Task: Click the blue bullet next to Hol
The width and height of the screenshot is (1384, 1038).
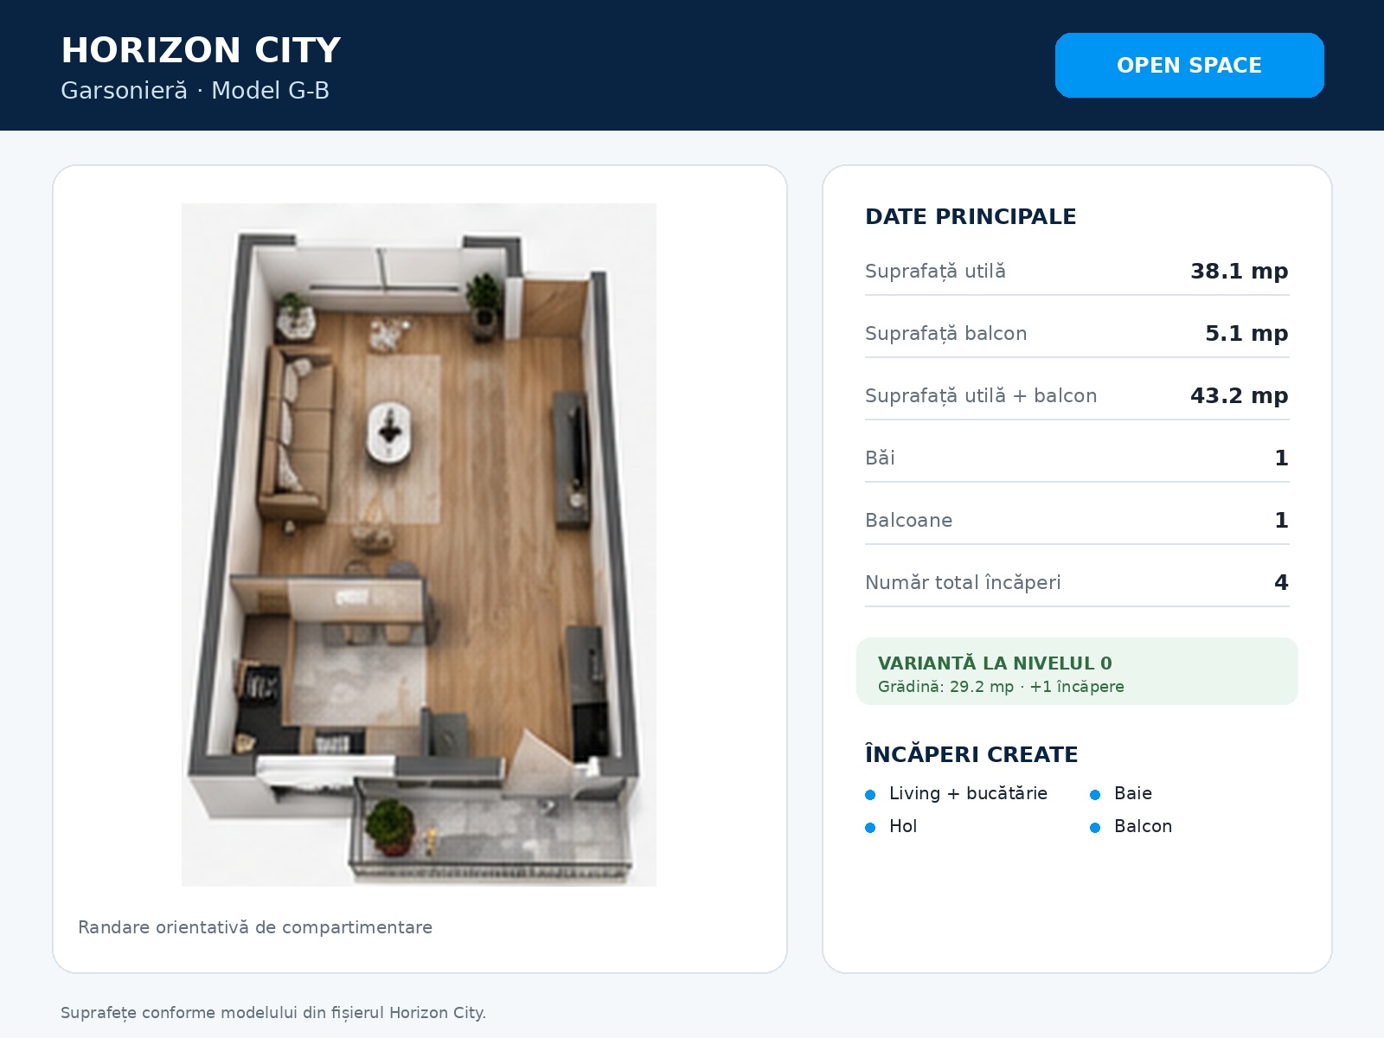Action: coord(870,828)
